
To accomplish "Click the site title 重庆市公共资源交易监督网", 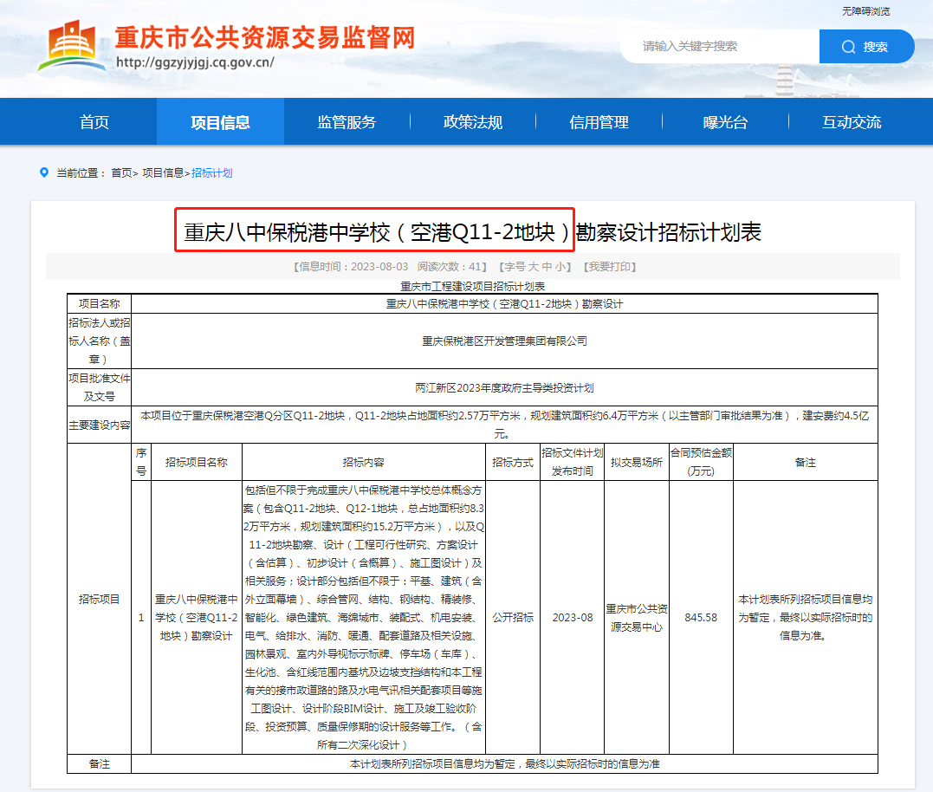I will tap(265, 37).
